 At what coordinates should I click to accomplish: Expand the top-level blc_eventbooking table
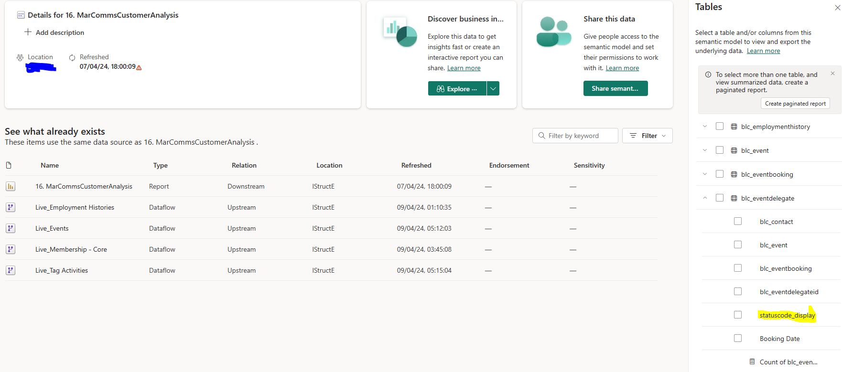tap(705, 174)
